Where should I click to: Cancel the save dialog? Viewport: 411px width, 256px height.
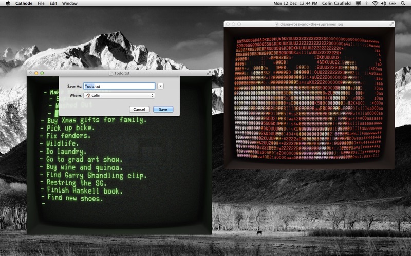[139, 109]
